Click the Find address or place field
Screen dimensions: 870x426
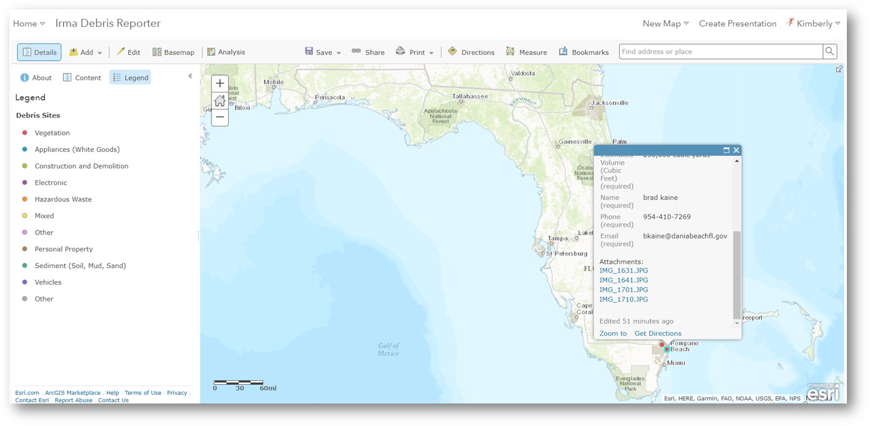pyautogui.click(x=721, y=52)
